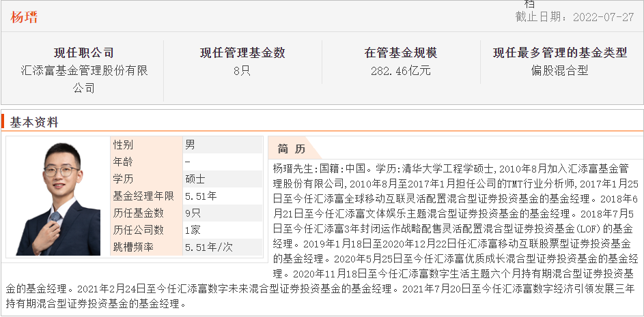The image size is (644, 317).
Task: Click the 现任职公司 heading
Action: click(x=84, y=53)
